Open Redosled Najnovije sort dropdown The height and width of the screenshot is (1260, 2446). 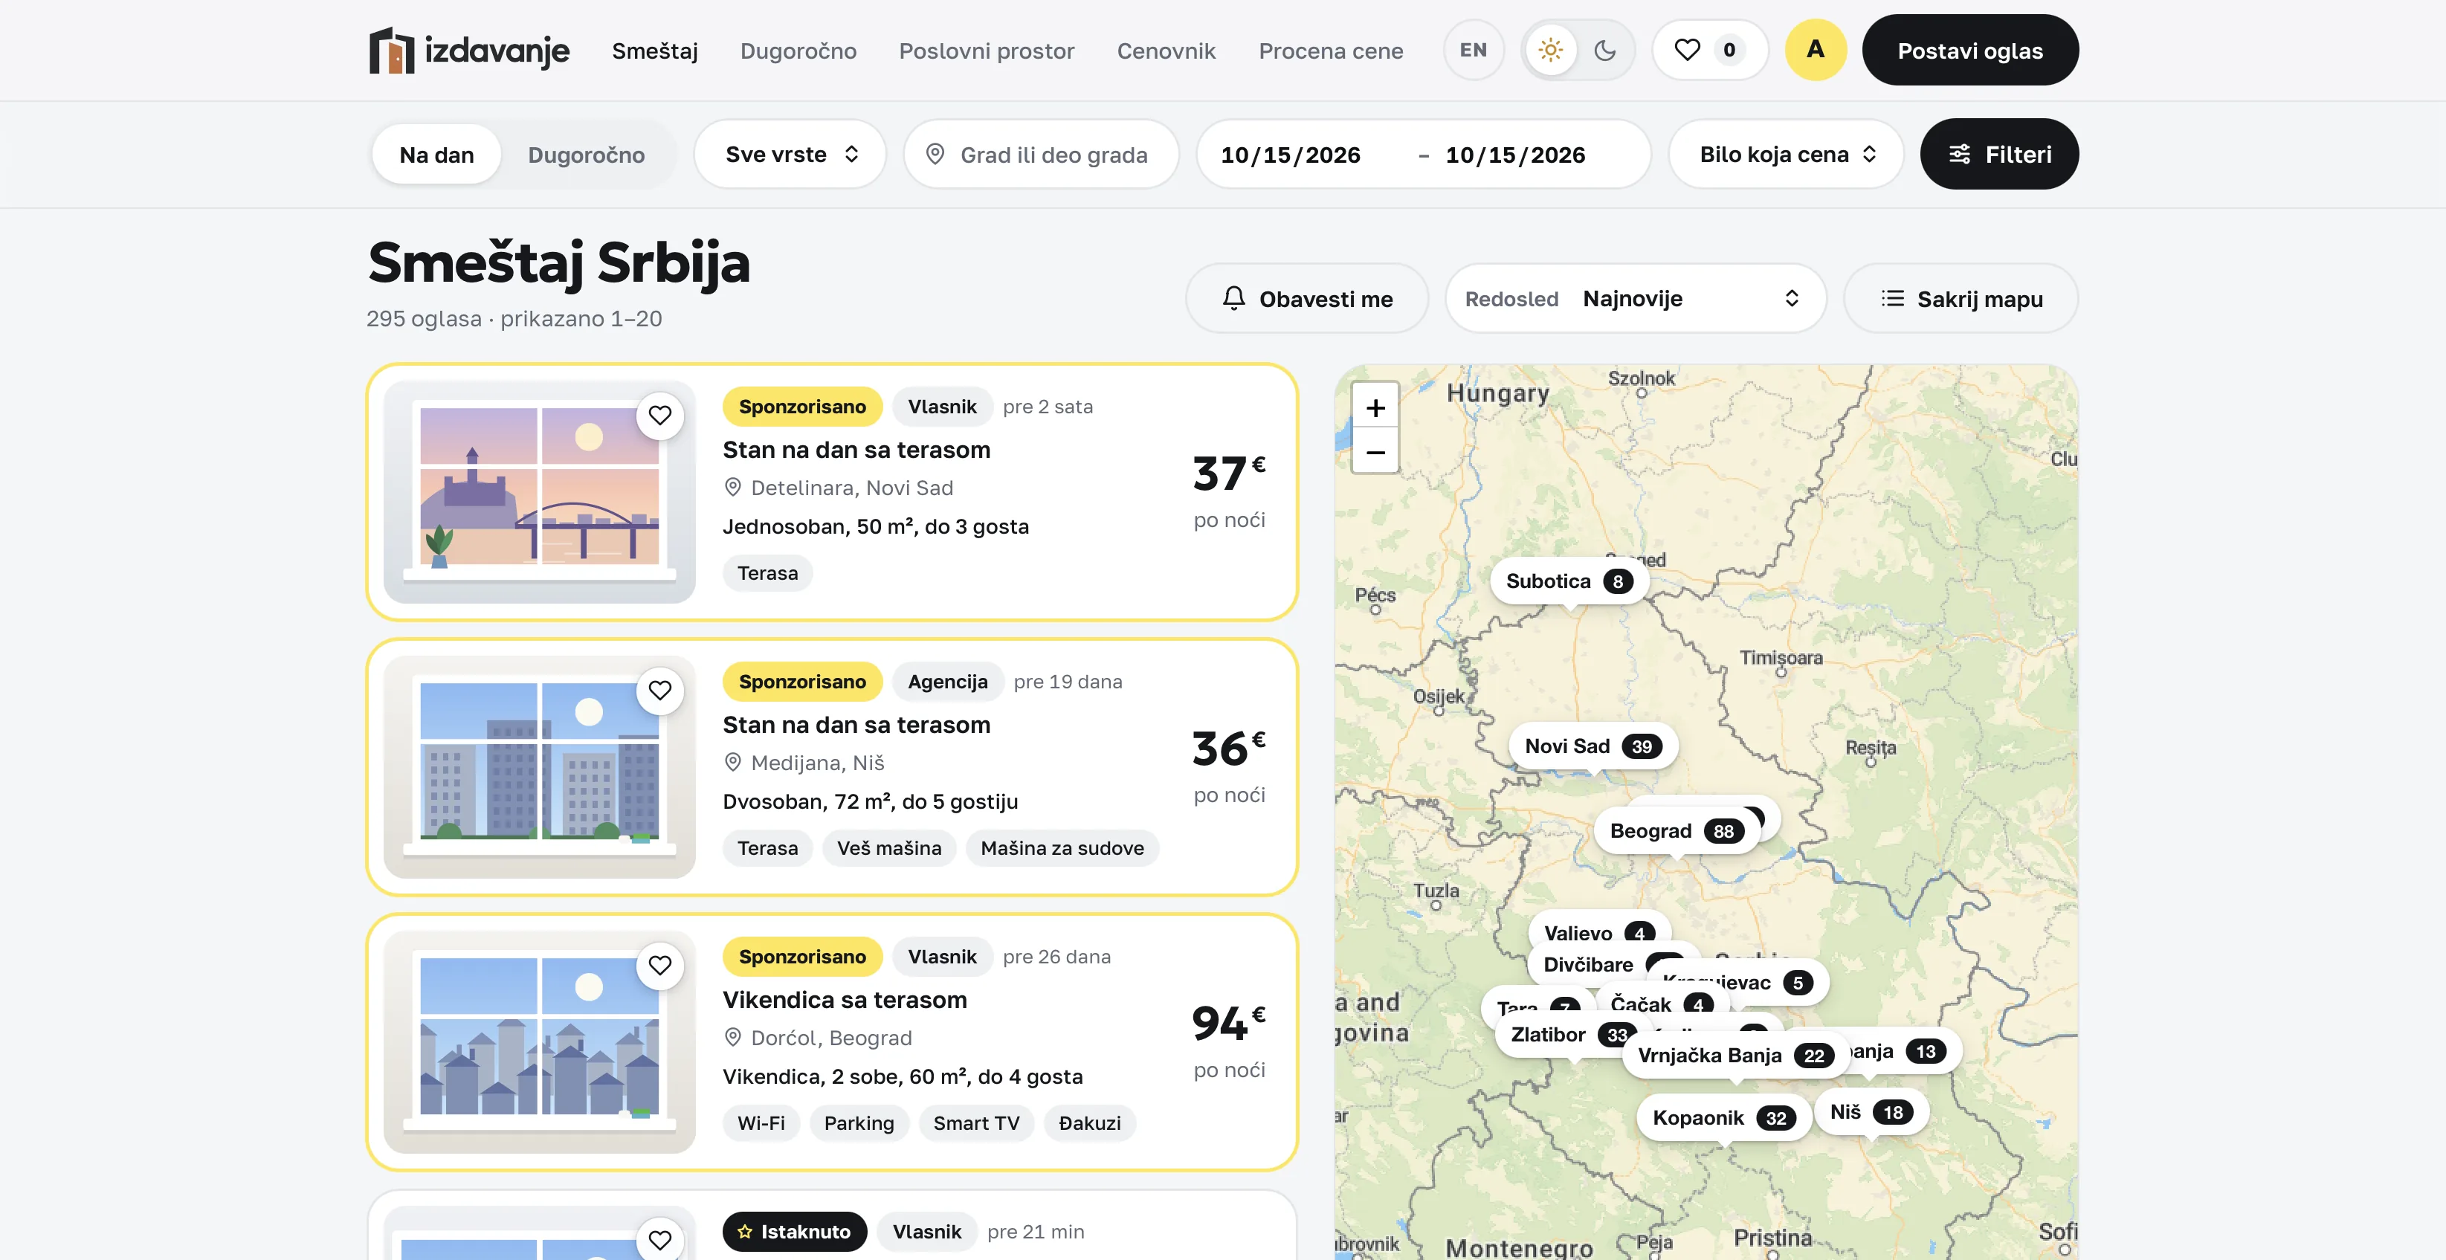1635,298
